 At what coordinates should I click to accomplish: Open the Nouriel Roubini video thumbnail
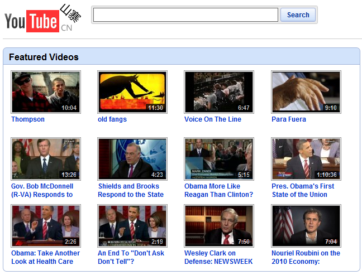(306, 225)
